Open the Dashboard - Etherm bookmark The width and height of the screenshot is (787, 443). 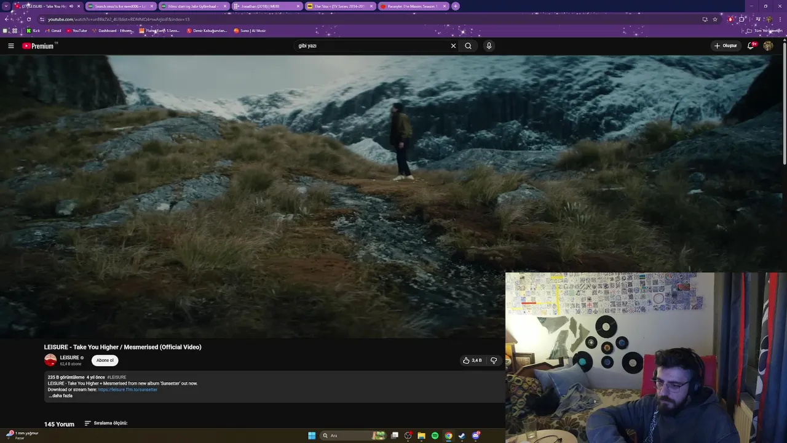click(112, 31)
